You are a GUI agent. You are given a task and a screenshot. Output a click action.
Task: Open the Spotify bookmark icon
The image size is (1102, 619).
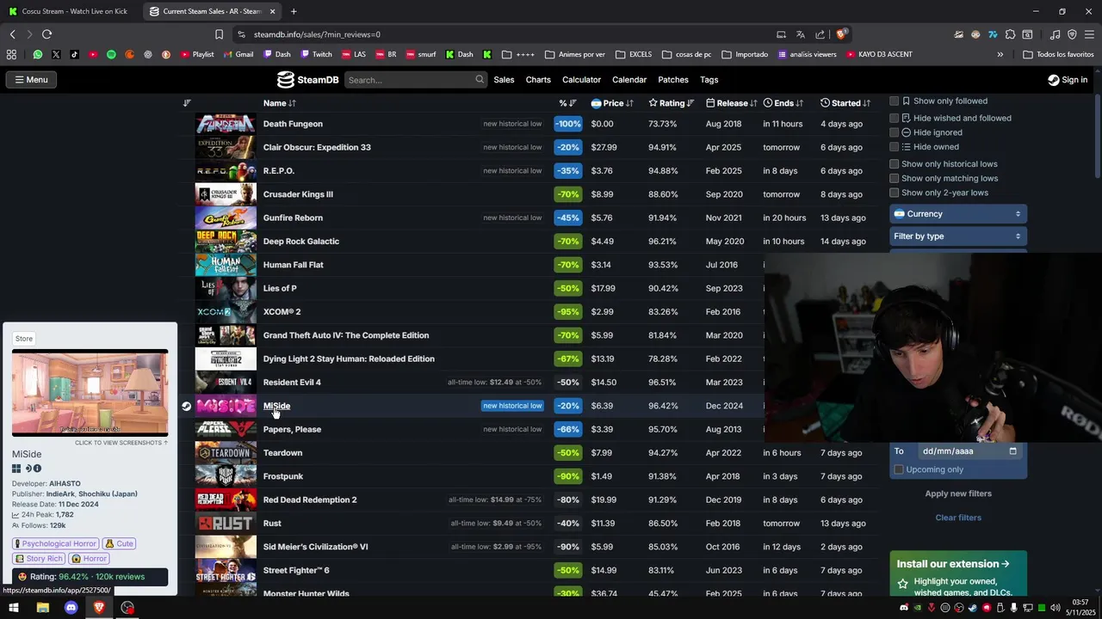[111, 54]
